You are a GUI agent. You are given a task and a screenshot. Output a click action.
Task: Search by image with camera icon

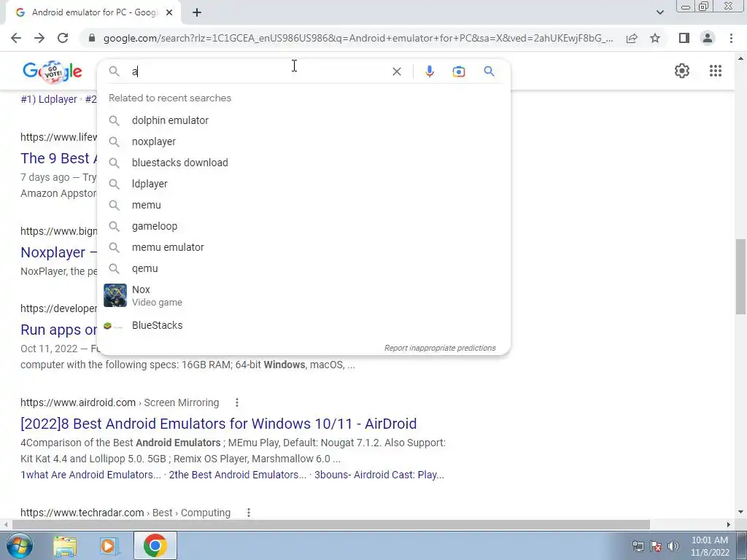[x=458, y=71]
